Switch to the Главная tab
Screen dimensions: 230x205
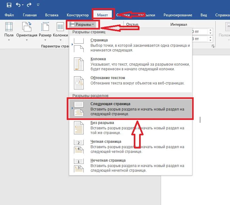[x=30, y=15]
